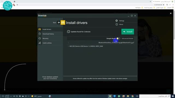Maximize the DriverHub window
This screenshot has height=98, width=175.
click(132, 16)
